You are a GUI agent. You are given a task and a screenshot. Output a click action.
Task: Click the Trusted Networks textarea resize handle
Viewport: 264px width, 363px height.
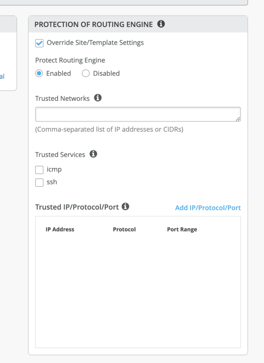coord(238,119)
